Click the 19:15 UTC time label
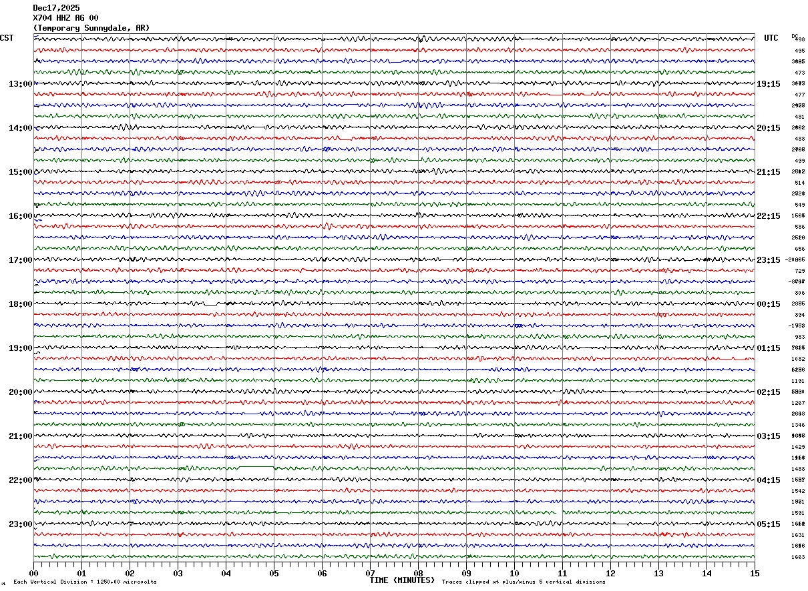The height and width of the screenshot is (591, 808). 768,84
